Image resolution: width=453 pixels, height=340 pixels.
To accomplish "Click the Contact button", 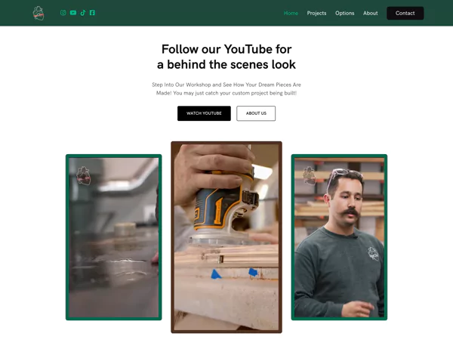I will 405,13.
